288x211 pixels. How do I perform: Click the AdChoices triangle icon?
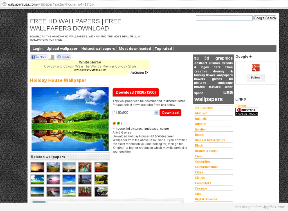[x=147, y=73]
